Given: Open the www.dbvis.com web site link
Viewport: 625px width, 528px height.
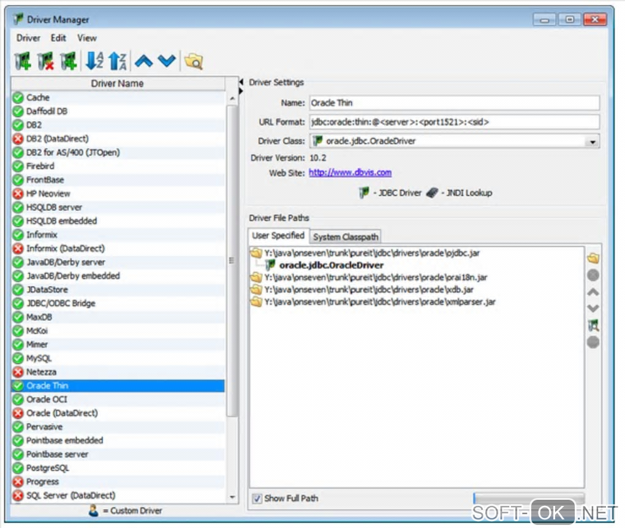Looking at the screenshot, I should [x=350, y=173].
